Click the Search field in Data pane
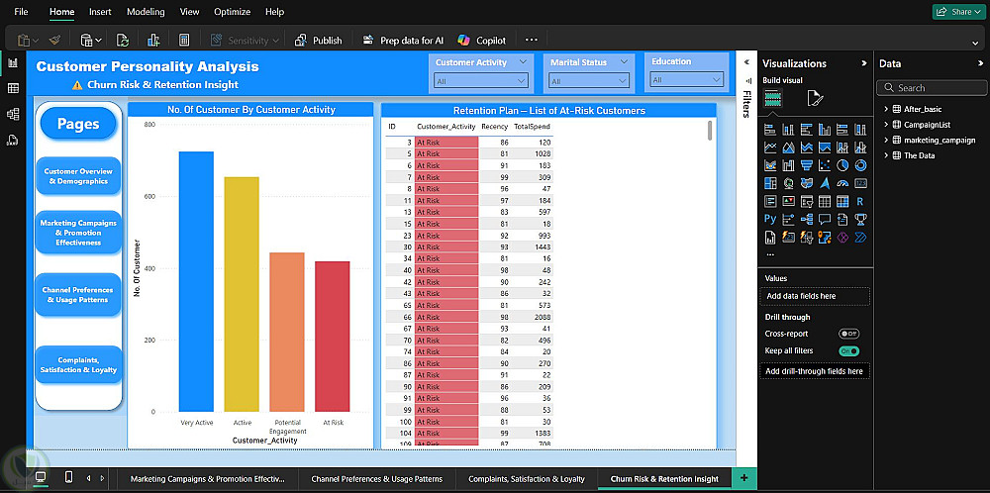Screen dimensions: 990x493 [932, 88]
